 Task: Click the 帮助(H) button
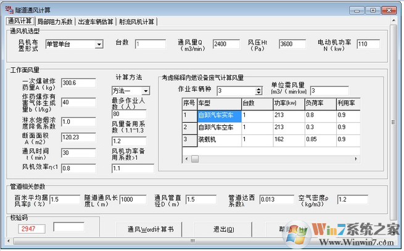[x=293, y=229]
